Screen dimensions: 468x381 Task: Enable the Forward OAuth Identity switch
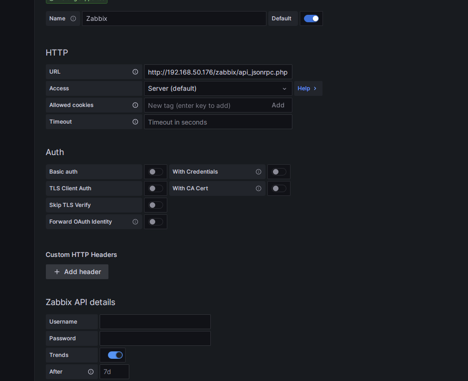[156, 222]
